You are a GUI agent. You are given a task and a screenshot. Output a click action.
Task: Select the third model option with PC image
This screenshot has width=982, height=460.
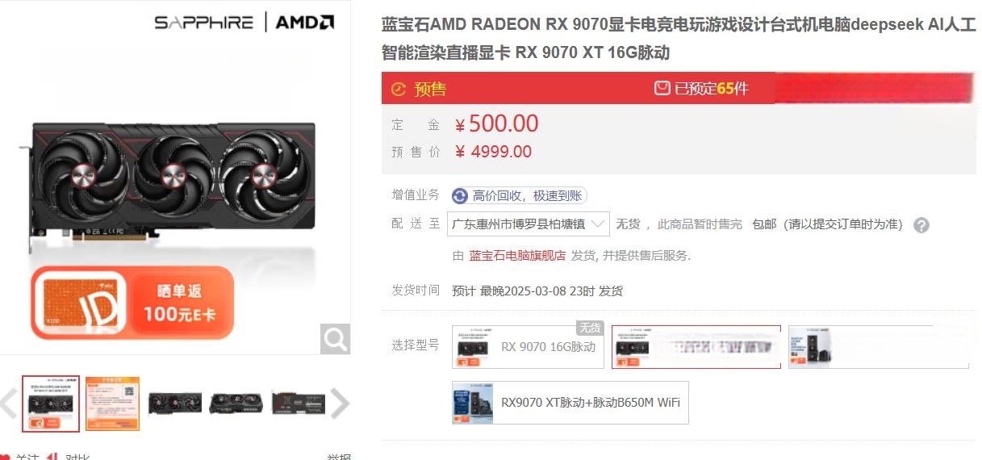pyautogui.click(x=879, y=347)
